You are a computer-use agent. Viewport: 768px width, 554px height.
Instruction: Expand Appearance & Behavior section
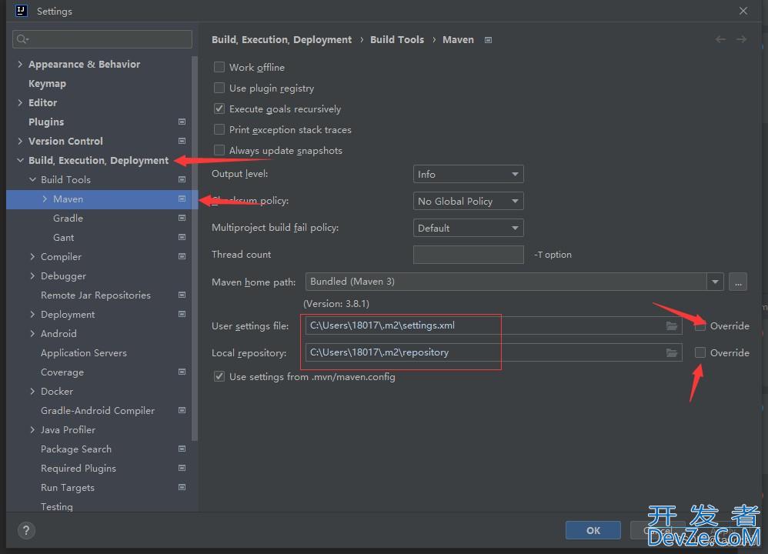pyautogui.click(x=20, y=64)
